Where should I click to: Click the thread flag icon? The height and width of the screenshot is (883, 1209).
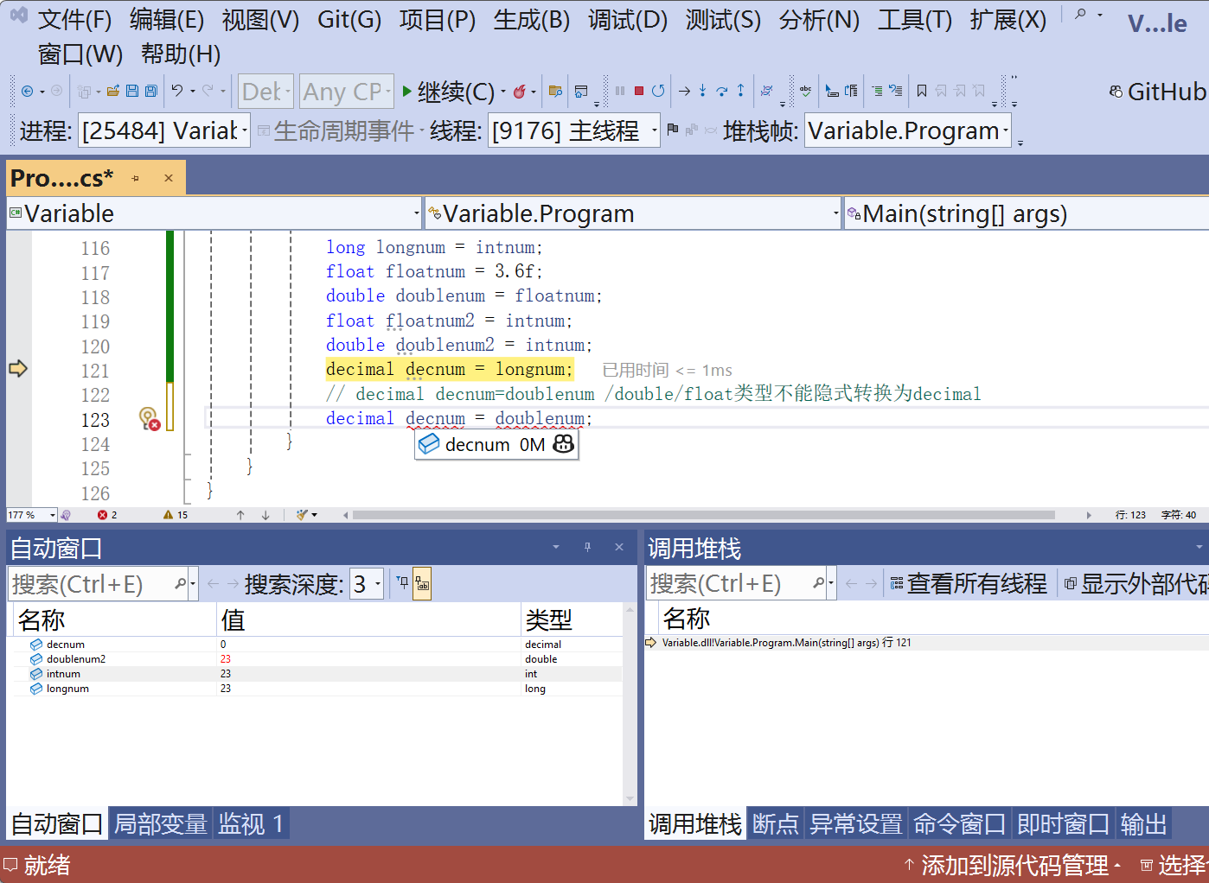click(673, 130)
